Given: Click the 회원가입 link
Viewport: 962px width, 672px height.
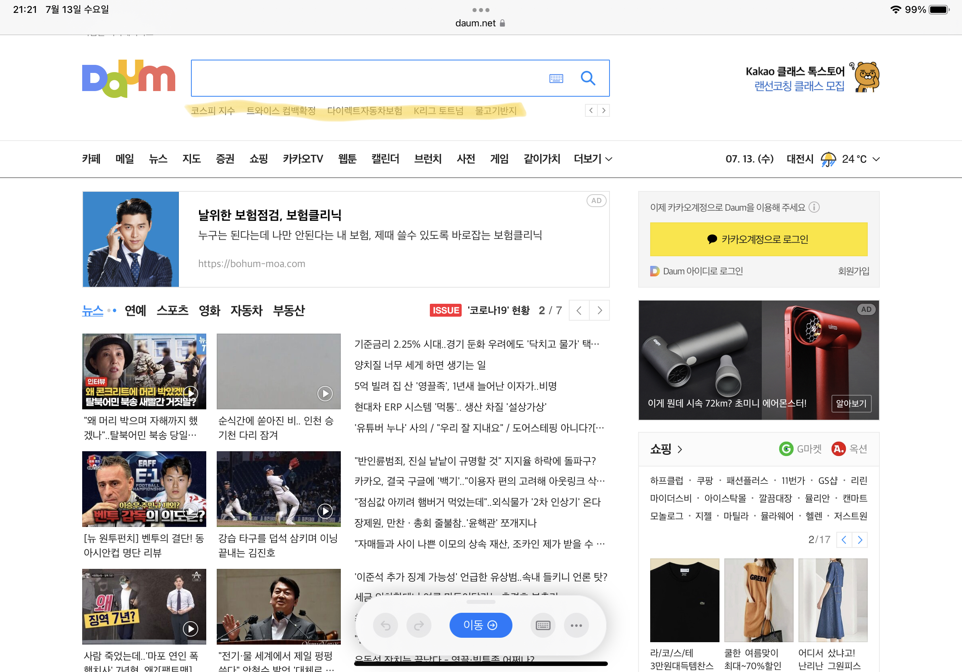Looking at the screenshot, I should [x=853, y=271].
